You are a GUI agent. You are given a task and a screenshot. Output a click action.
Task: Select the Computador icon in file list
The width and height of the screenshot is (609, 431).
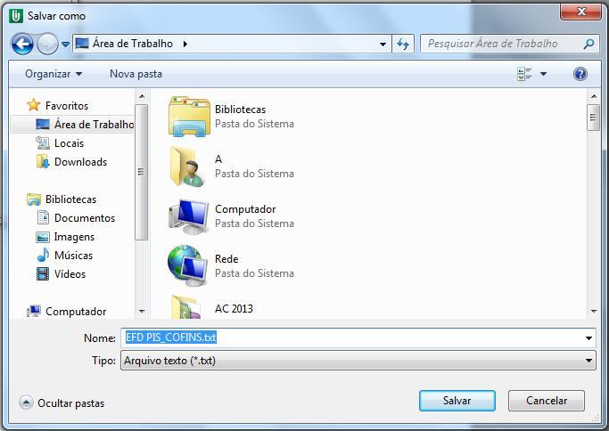(188, 216)
